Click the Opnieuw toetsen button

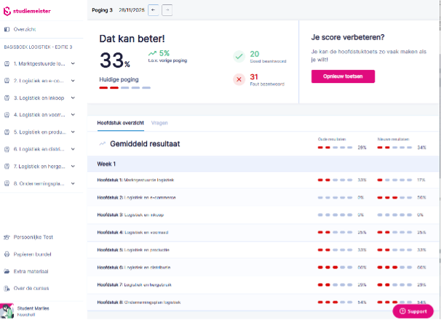click(x=343, y=76)
